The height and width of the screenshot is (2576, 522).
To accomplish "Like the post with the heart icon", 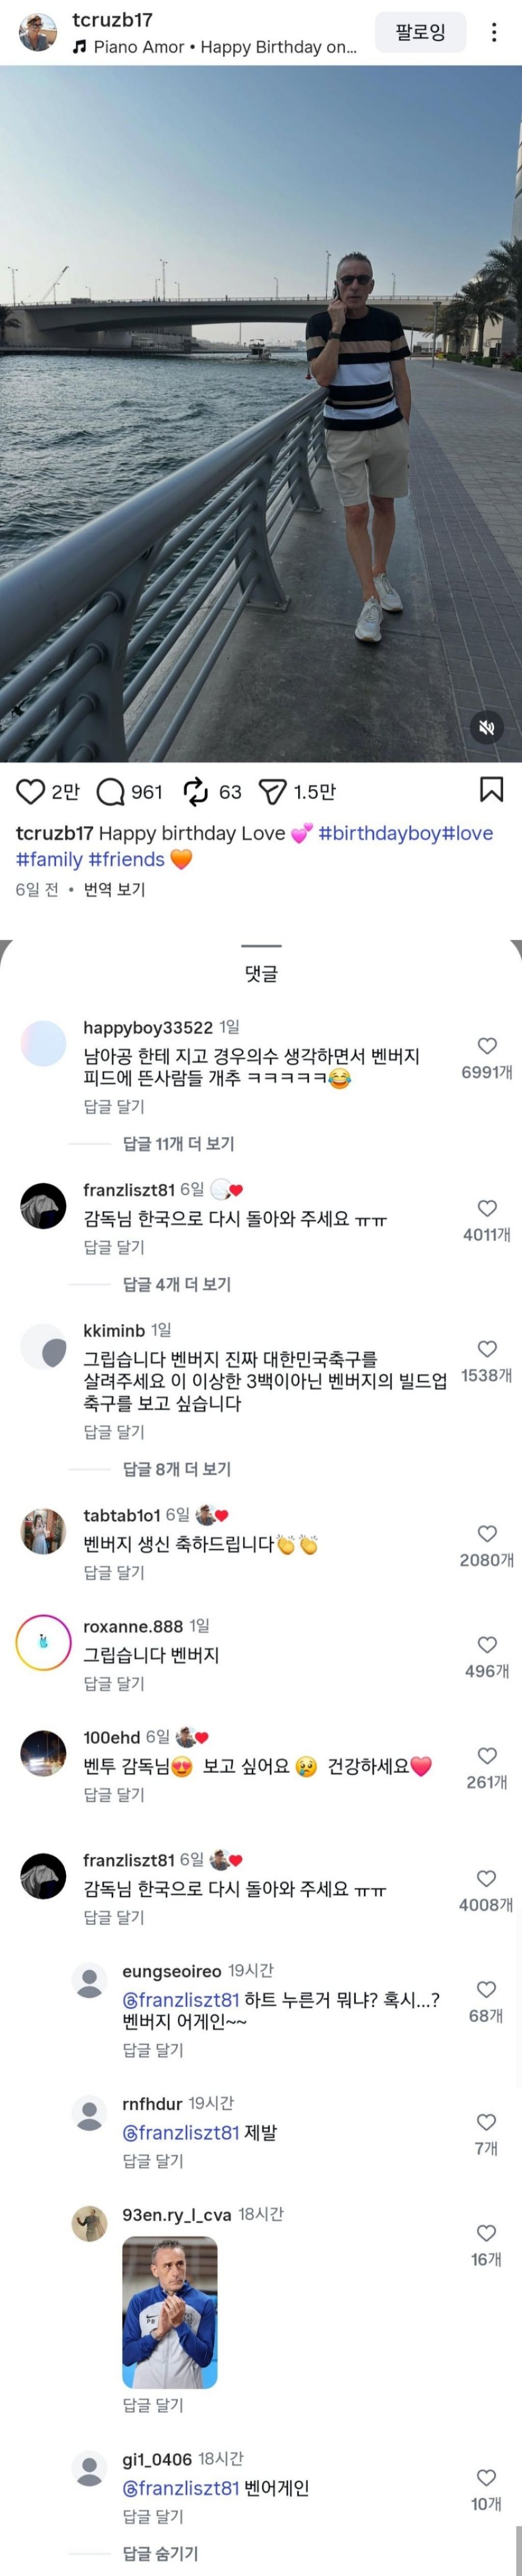I will 31,791.
